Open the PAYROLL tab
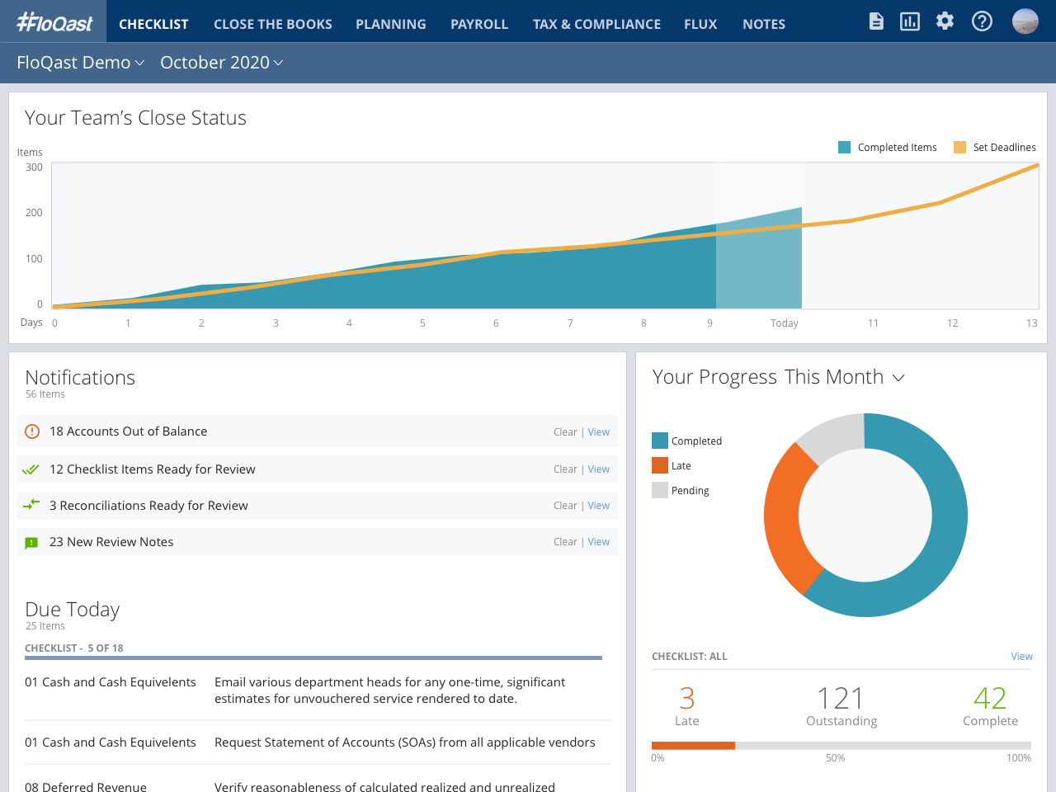The width and height of the screenshot is (1056, 792). (x=479, y=24)
